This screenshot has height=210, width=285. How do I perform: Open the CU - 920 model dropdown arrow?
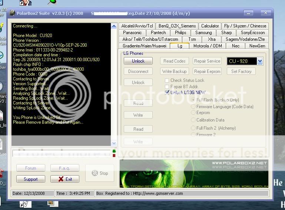coord(260,61)
